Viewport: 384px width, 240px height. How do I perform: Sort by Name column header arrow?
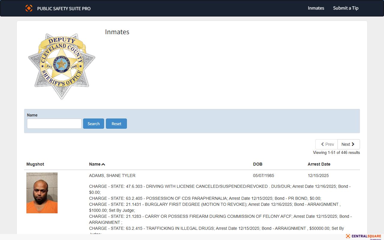click(103, 164)
